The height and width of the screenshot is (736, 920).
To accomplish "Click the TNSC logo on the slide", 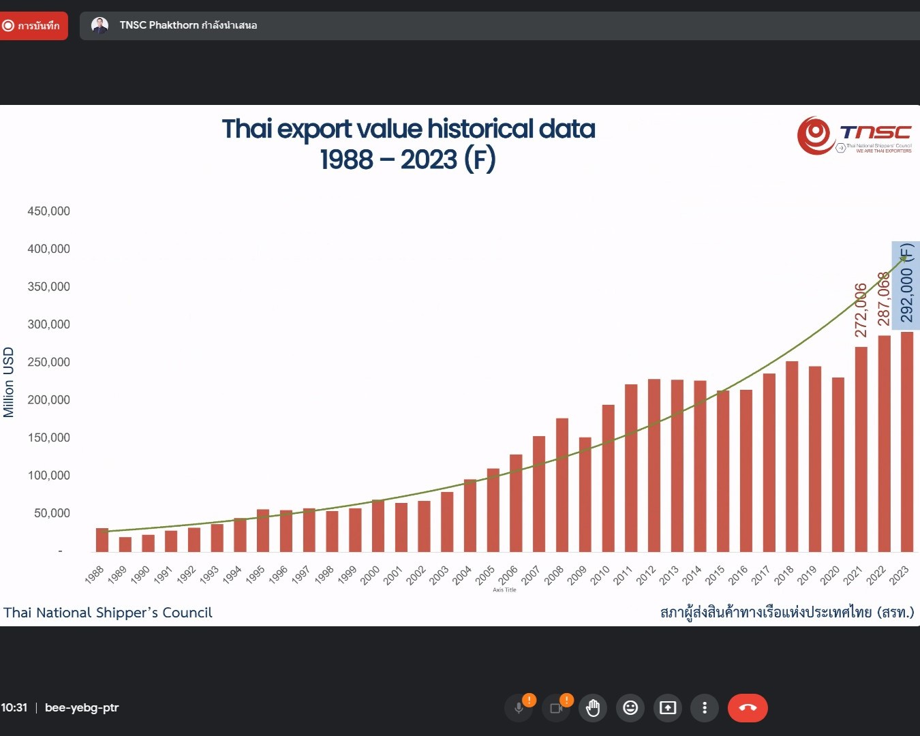I will click(855, 136).
